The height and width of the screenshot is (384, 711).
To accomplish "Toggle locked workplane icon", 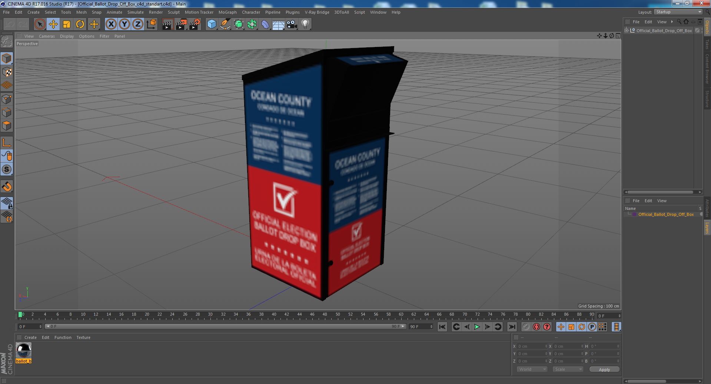I will click(7, 203).
